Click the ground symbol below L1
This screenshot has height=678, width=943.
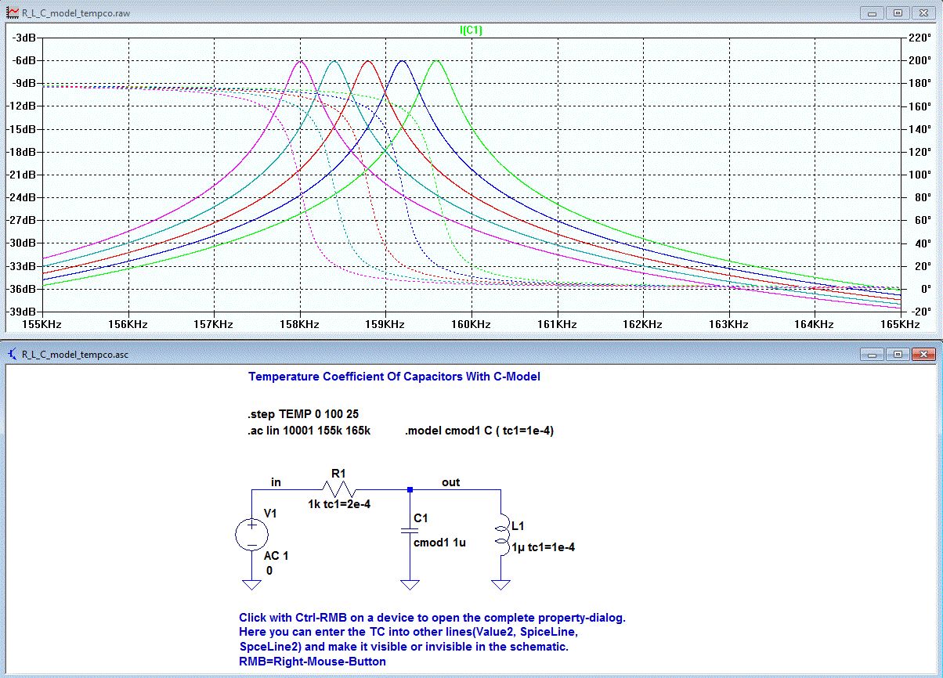coord(500,584)
